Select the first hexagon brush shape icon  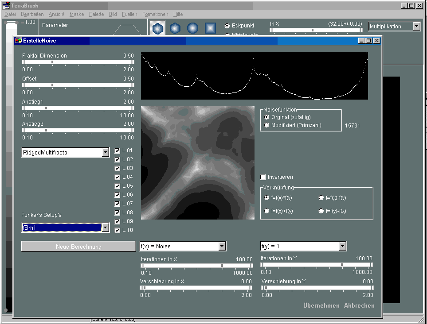click(x=158, y=28)
